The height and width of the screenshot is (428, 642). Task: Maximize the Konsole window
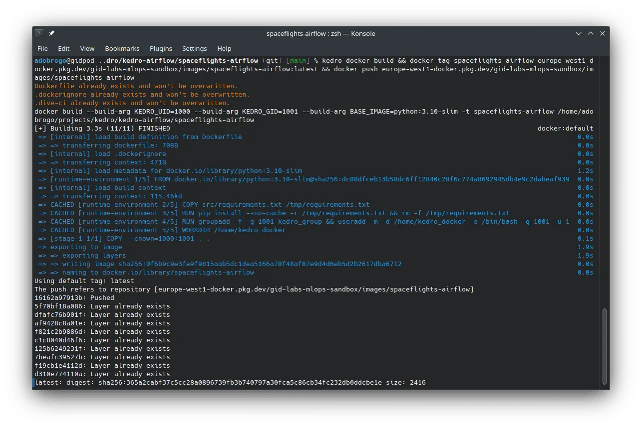[x=591, y=33]
